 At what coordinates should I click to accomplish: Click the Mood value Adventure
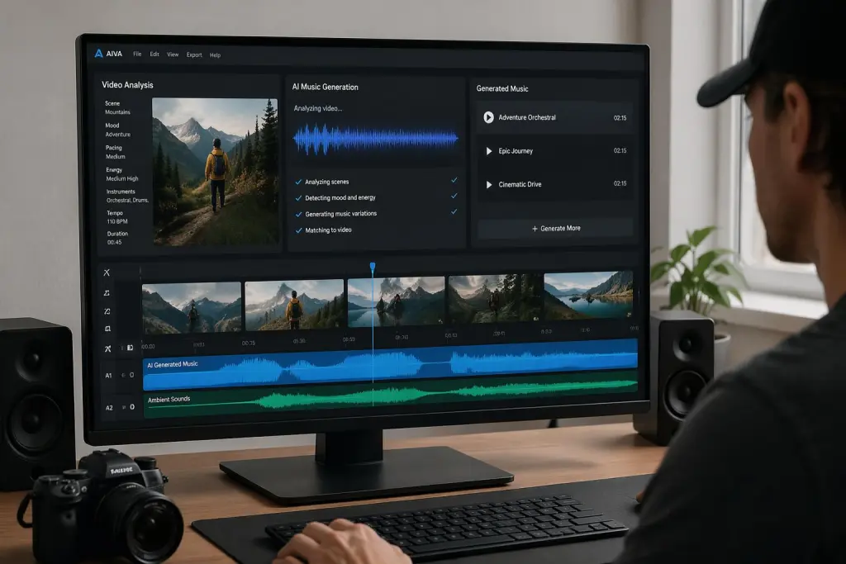tap(117, 135)
